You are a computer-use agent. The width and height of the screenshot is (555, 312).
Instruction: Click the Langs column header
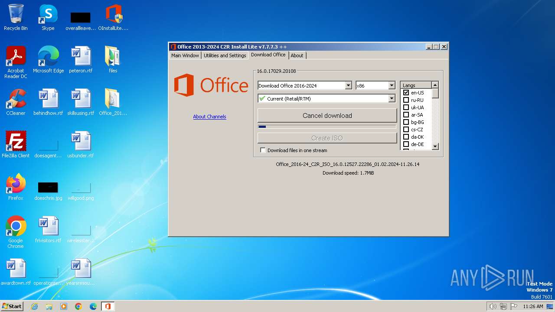click(416, 85)
